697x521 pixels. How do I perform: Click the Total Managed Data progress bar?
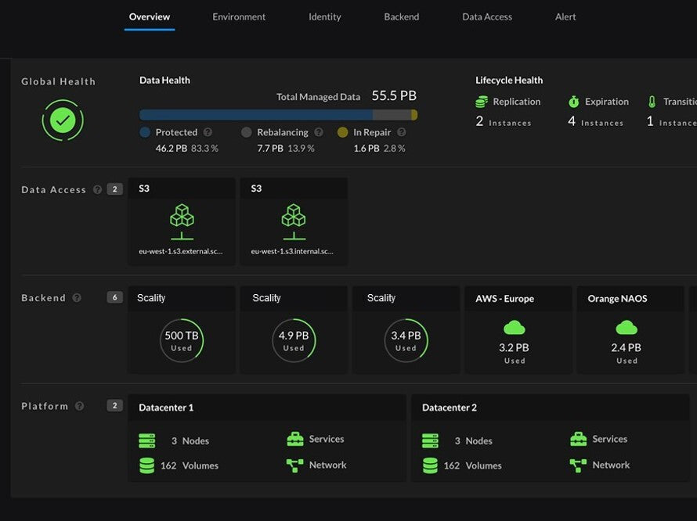tap(277, 115)
